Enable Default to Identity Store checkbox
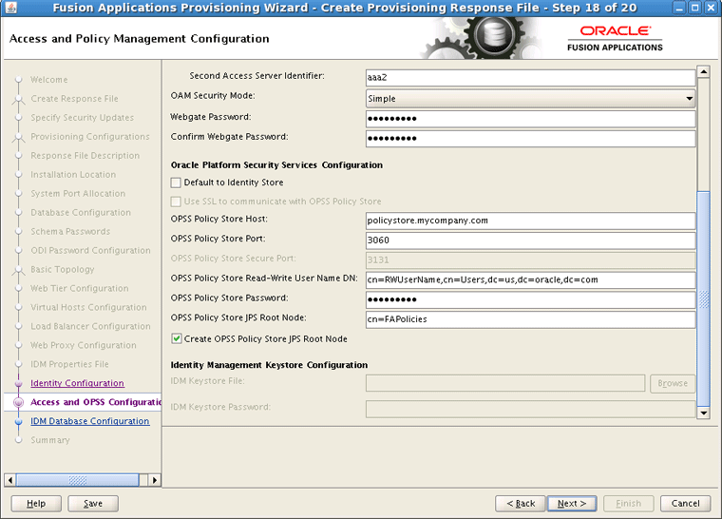722x519 pixels. pos(176,183)
